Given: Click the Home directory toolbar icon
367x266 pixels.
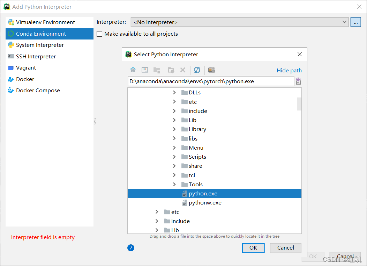Looking at the screenshot, I should pyautogui.click(x=133, y=70).
